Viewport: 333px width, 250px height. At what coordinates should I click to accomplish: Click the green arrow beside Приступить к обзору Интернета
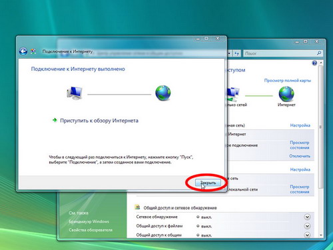pos(55,120)
